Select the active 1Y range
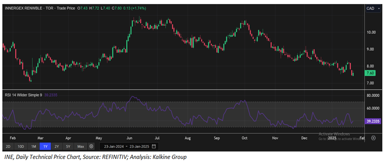384x163 pixels. (45, 147)
